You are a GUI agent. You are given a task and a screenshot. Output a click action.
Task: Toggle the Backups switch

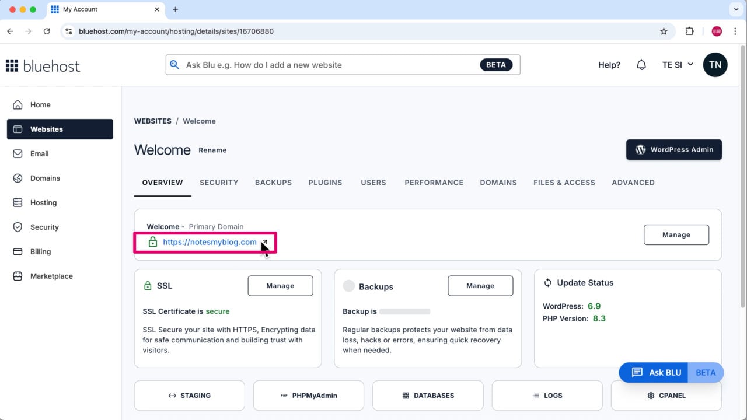pos(349,286)
